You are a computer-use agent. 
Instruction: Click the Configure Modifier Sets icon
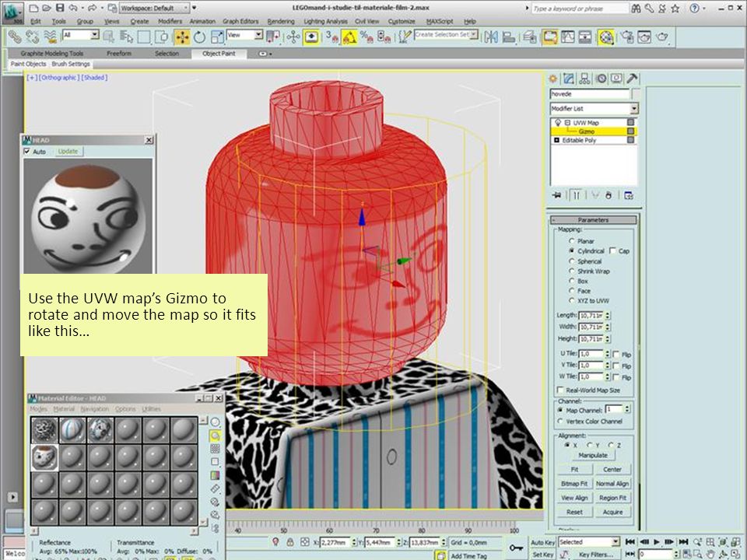point(629,195)
